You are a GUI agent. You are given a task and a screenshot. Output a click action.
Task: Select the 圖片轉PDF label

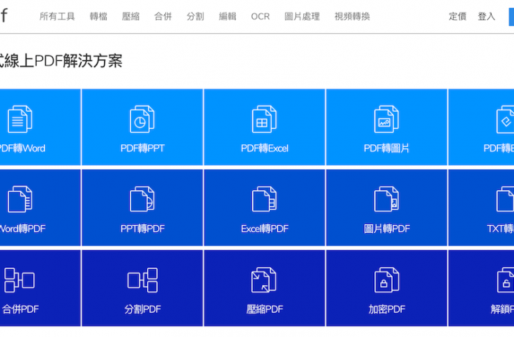point(387,229)
